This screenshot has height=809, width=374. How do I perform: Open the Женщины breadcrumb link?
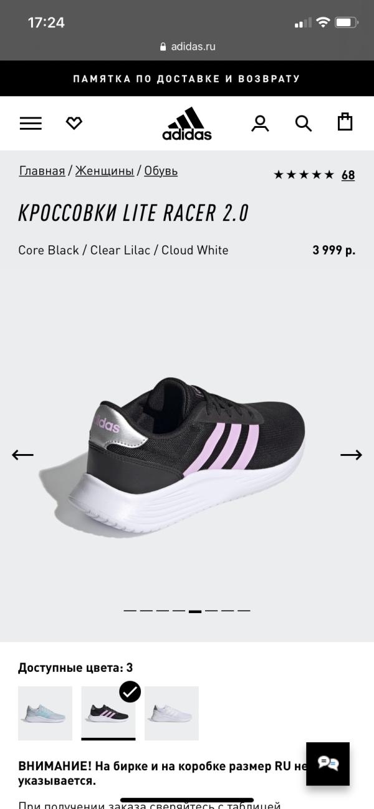click(x=105, y=171)
